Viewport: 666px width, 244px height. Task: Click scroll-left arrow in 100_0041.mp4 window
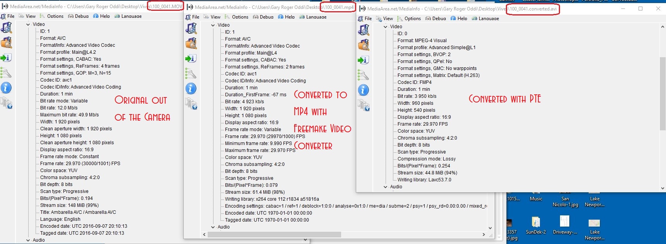205,235
